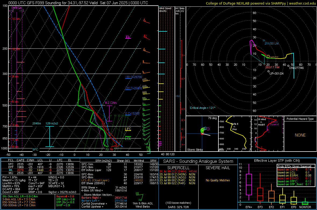Select the EFF parcel row in table
The width and height of the screenshot is (317, 210).
[x=41, y=167]
